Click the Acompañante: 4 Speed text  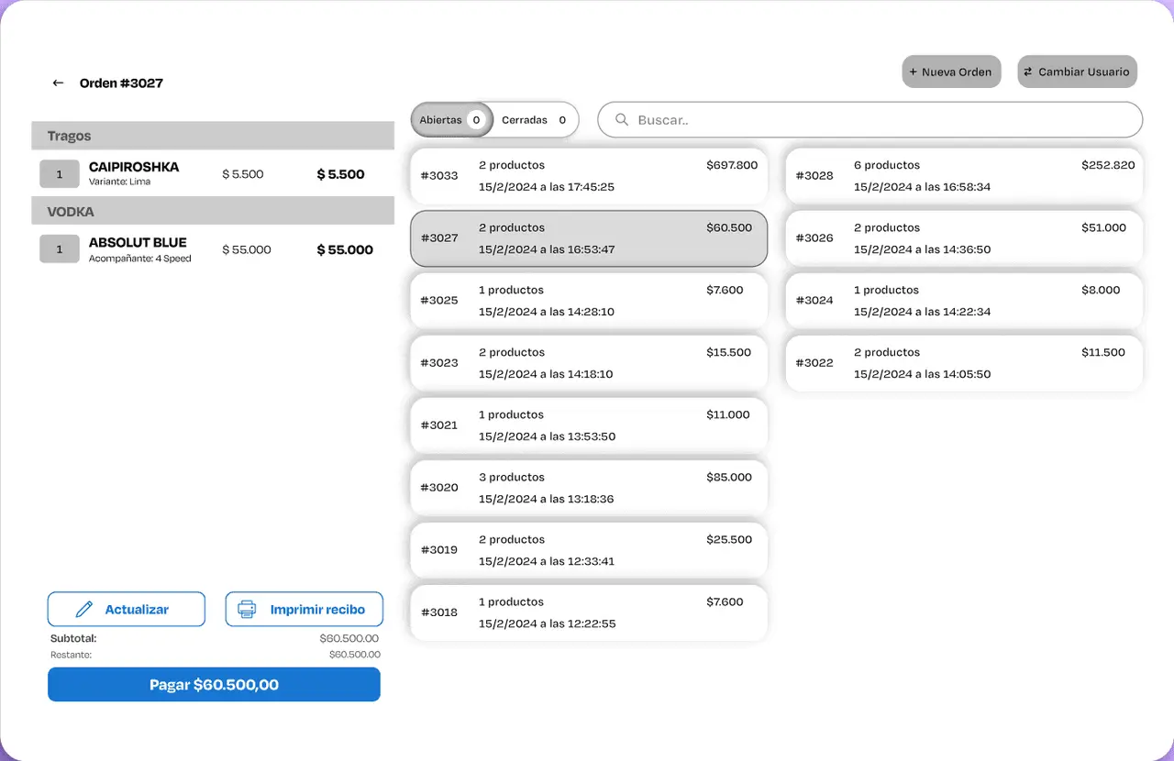tap(140, 259)
